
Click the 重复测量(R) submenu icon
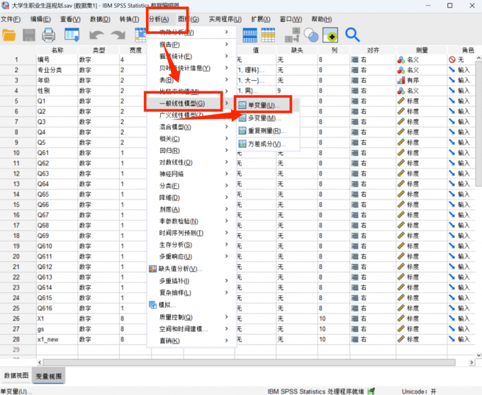(x=242, y=131)
